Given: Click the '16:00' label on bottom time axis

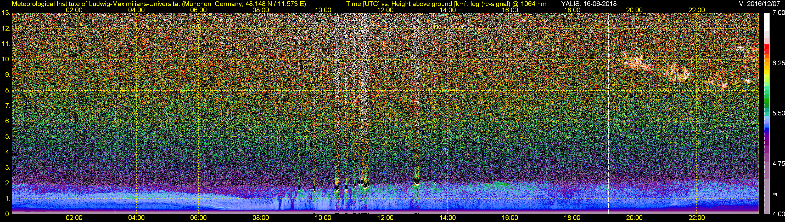Looking at the screenshot, I should point(510,218).
